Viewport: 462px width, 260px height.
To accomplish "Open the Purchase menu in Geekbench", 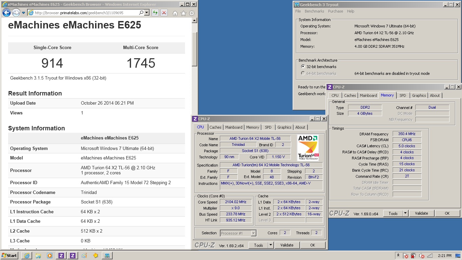I will (336, 11).
